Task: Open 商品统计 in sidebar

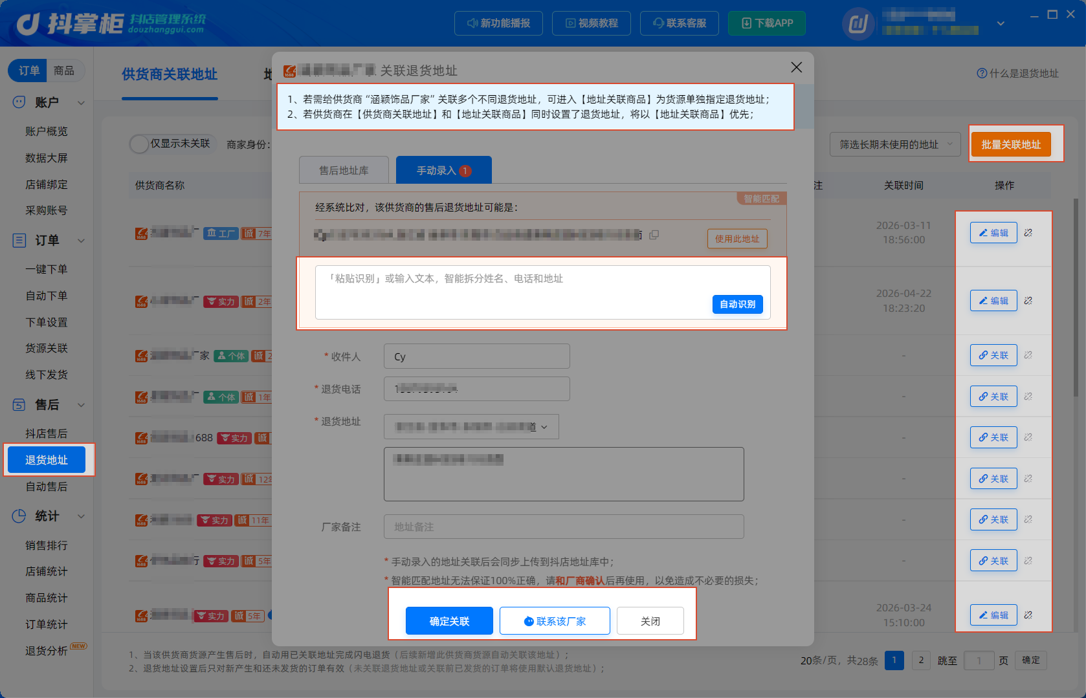Action: (x=47, y=598)
